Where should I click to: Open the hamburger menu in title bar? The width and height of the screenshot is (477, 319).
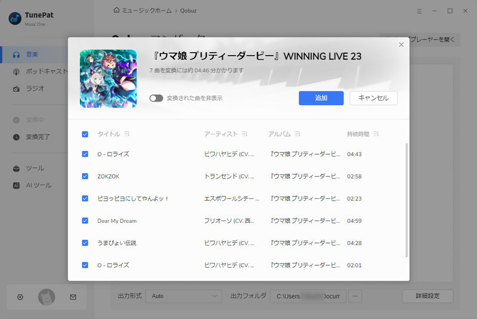pyautogui.click(x=419, y=11)
